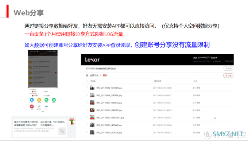This screenshot has height=141, width=248.
Task: Check the box for IMG_20170805_104458R.jpg
Action: click(x=87, y=110)
